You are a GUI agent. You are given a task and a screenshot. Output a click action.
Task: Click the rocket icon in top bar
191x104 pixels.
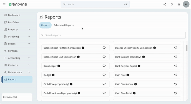pyautogui.click(x=179, y=4)
